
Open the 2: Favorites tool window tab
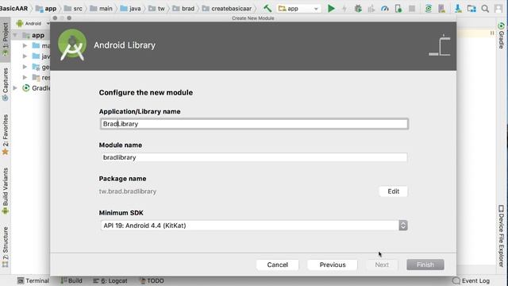pos(6,134)
